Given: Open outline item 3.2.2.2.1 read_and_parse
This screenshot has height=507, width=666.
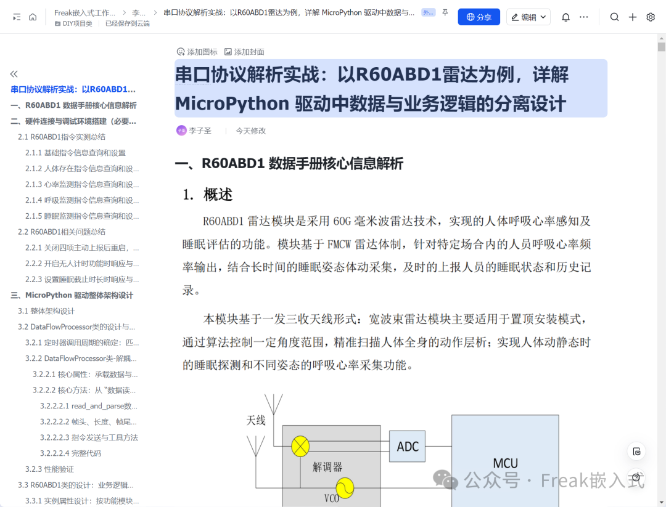Looking at the screenshot, I should coord(88,406).
